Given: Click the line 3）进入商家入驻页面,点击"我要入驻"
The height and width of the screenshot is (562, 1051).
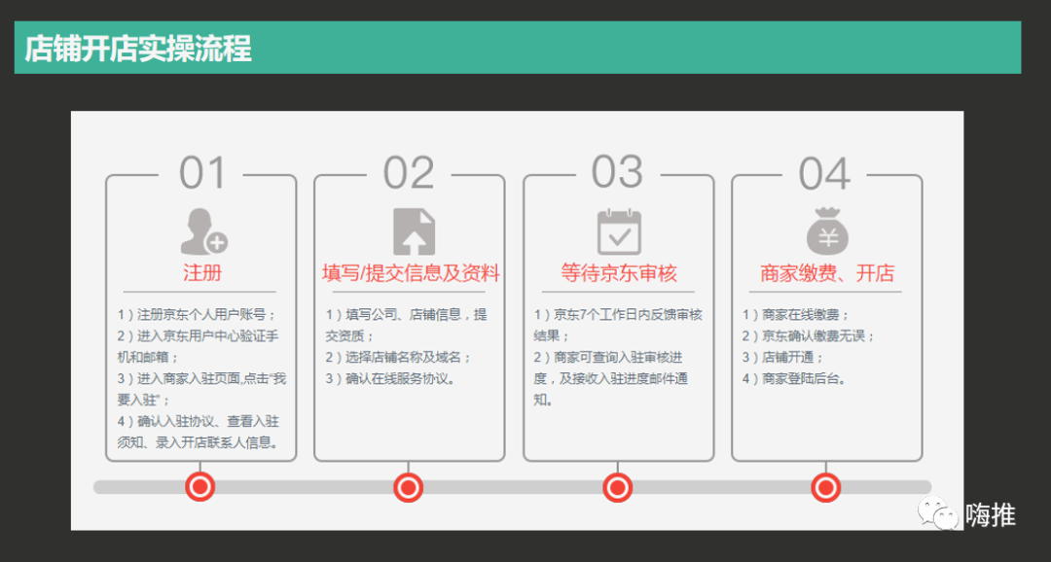Looking at the screenshot, I should click(201, 389).
